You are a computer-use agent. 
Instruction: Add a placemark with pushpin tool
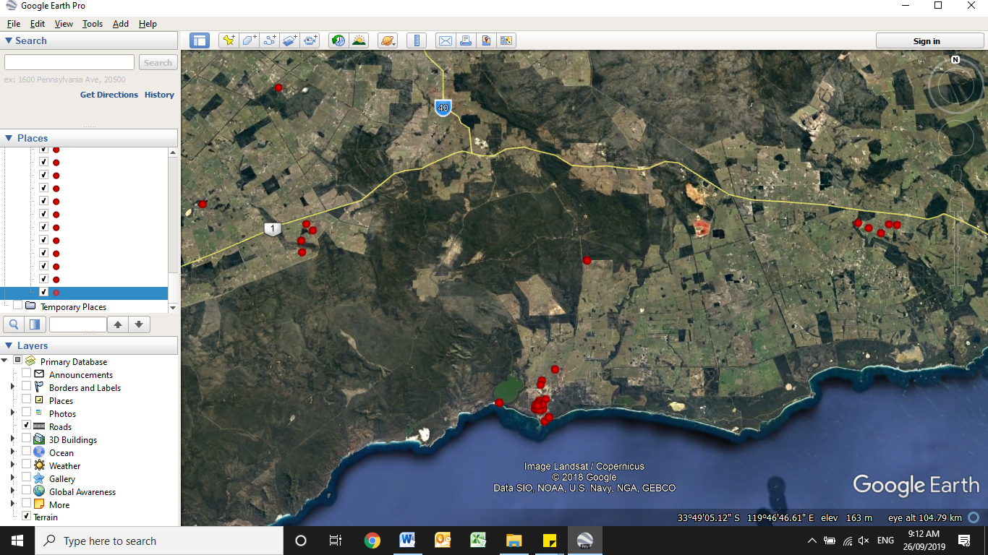tap(229, 40)
